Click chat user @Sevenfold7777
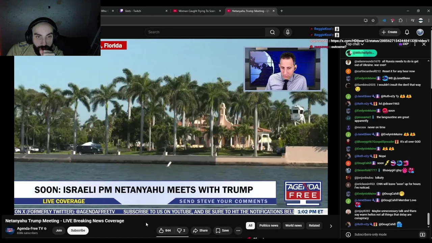 click(x=366, y=170)
